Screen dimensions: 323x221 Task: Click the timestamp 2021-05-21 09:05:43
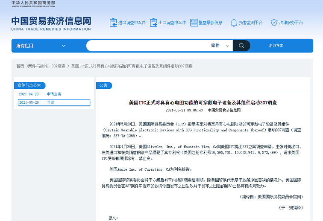tap(184, 110)
